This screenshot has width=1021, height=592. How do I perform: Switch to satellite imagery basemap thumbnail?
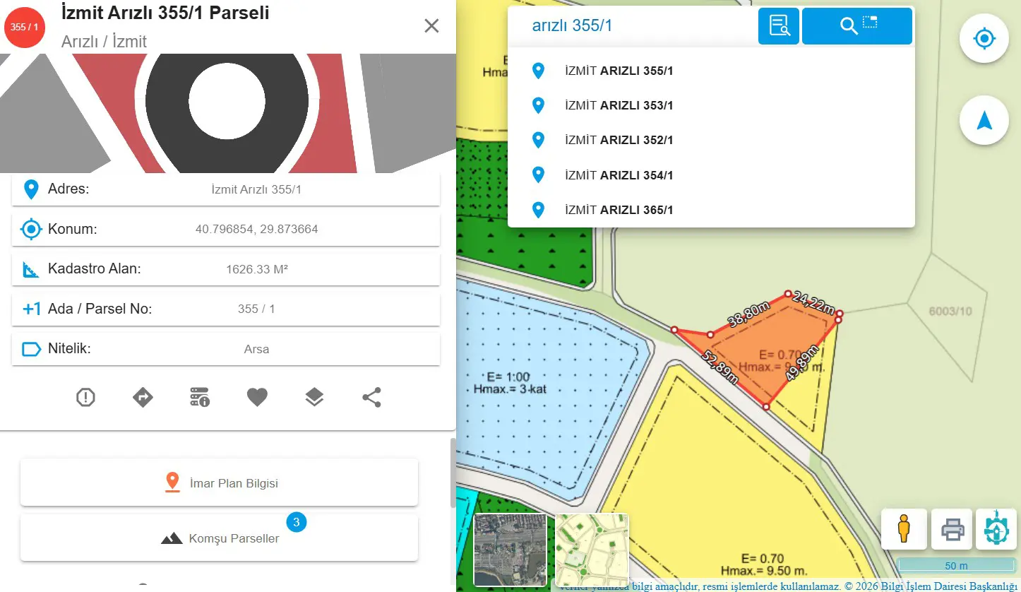tap(511, 550)
